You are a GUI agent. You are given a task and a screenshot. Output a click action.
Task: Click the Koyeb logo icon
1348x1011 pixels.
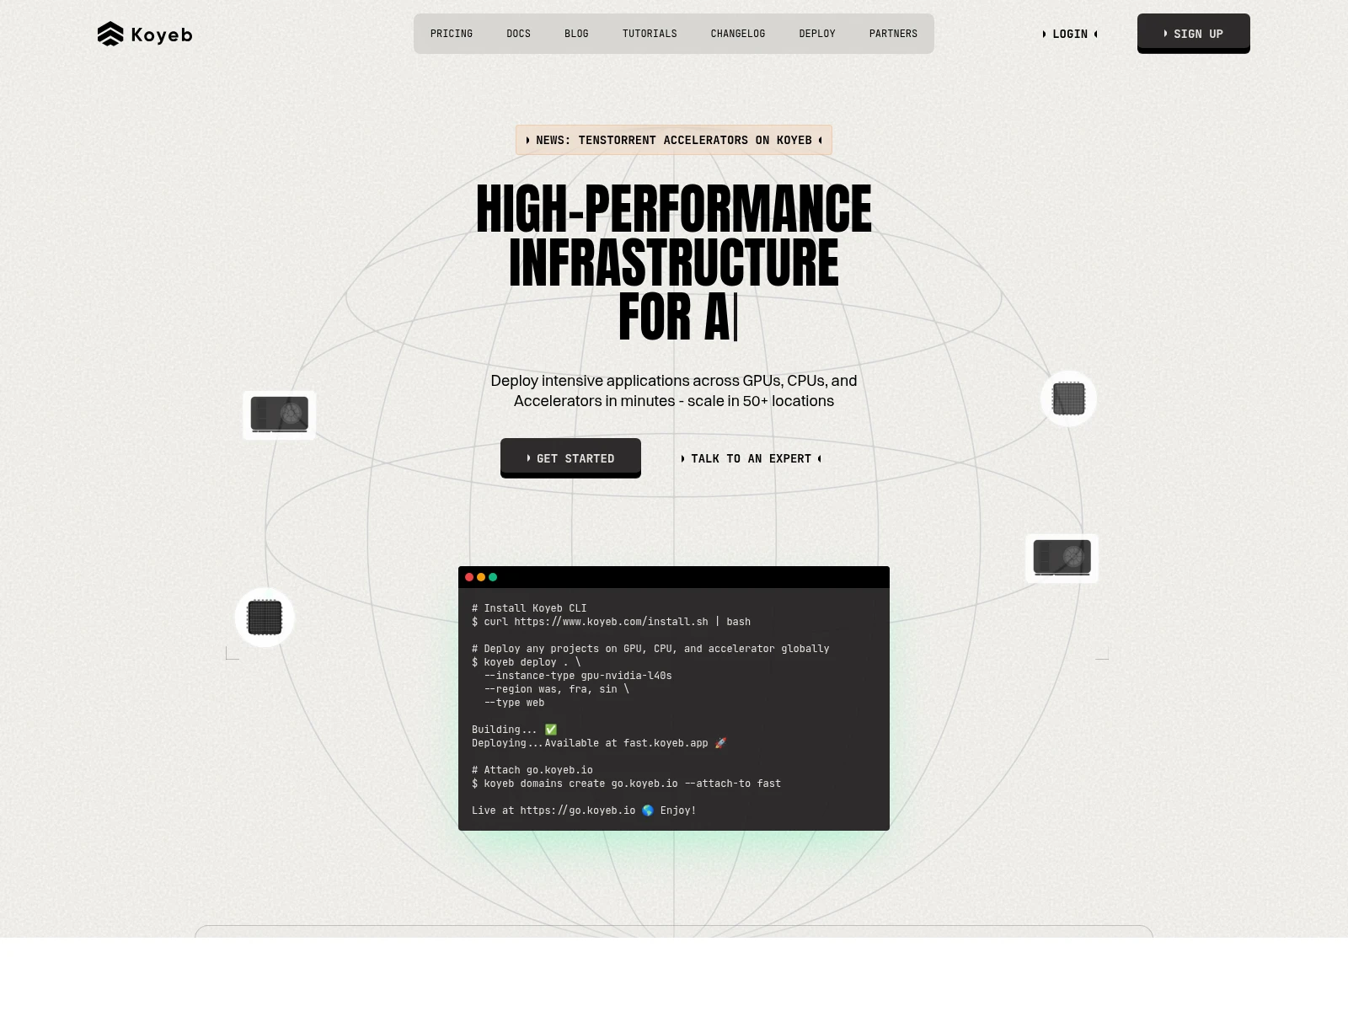pyautogui.click(x=110, y=34)
